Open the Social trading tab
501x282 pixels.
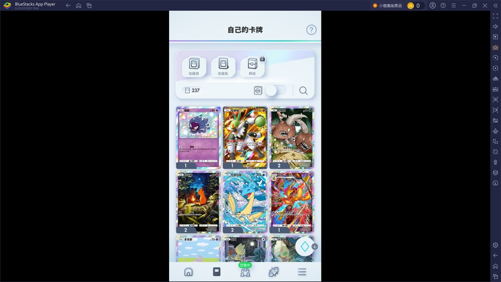point(245,272)
